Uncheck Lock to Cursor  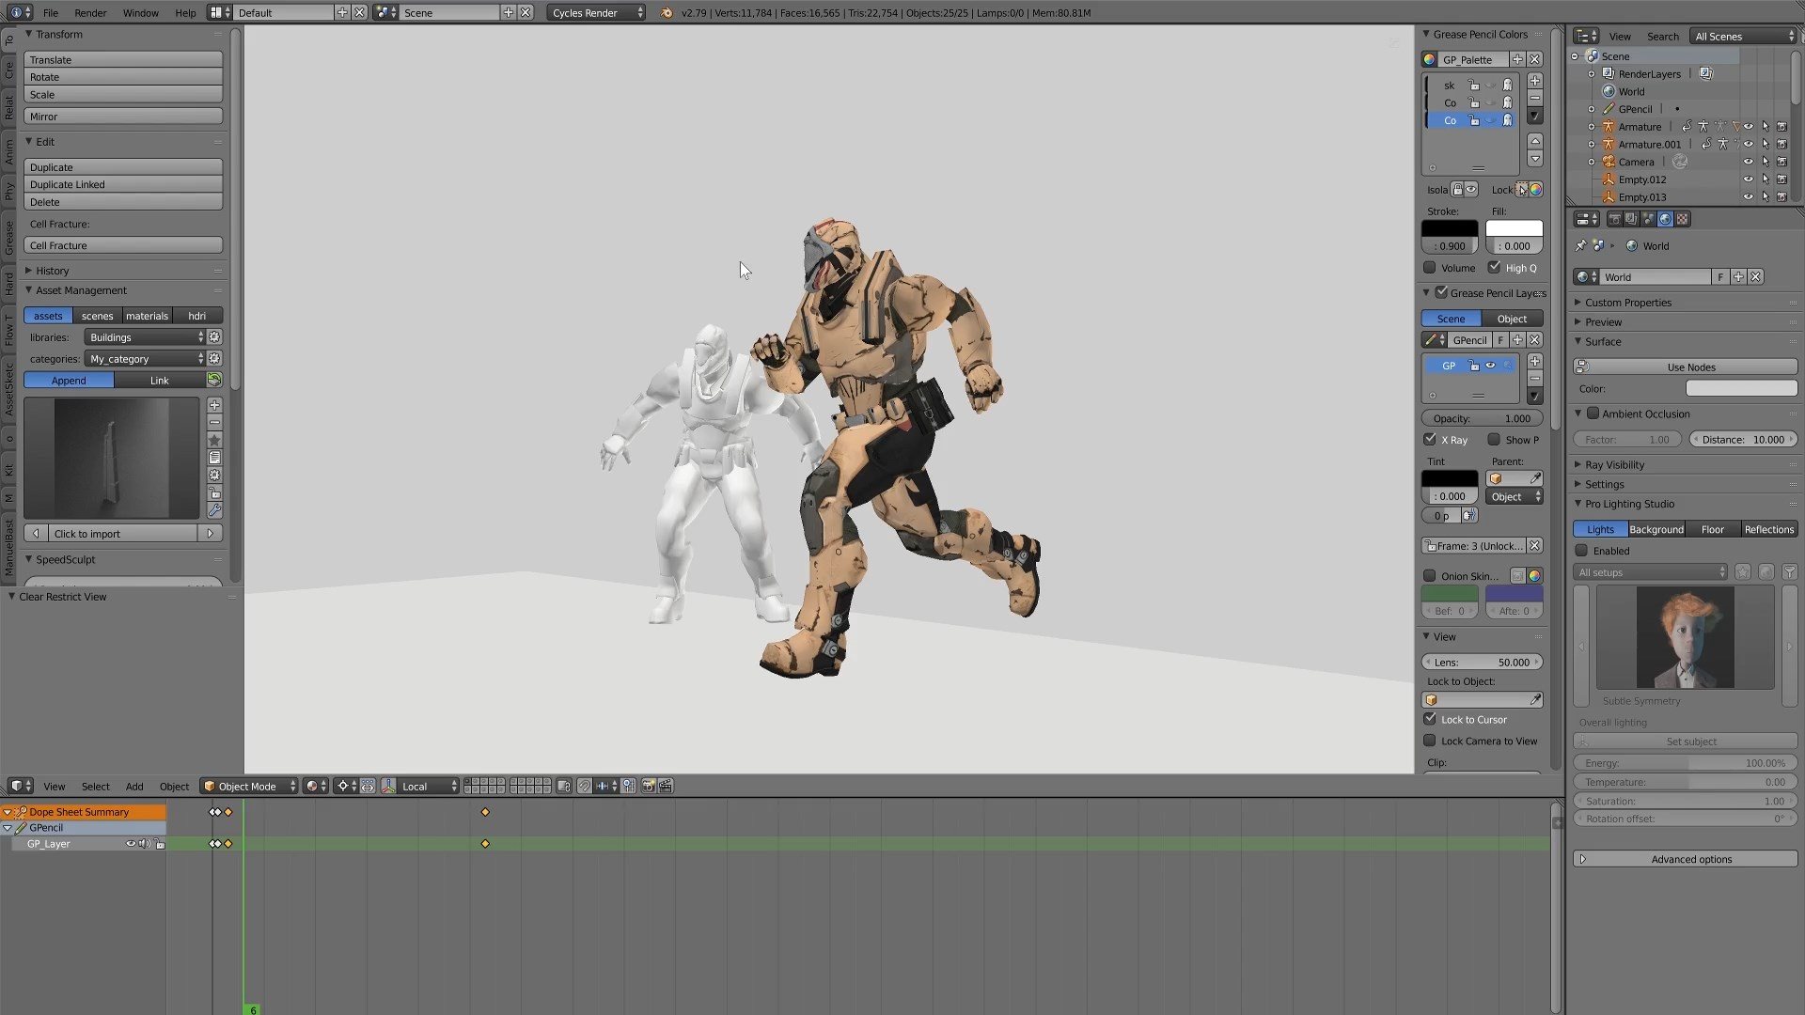pos(1430,719)
